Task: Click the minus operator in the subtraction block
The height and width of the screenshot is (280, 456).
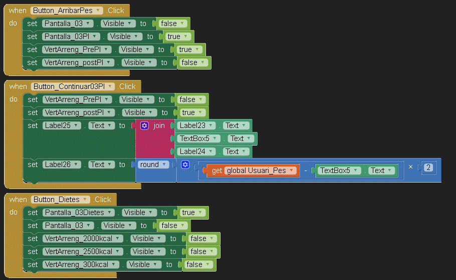Action: click(306, 170)
